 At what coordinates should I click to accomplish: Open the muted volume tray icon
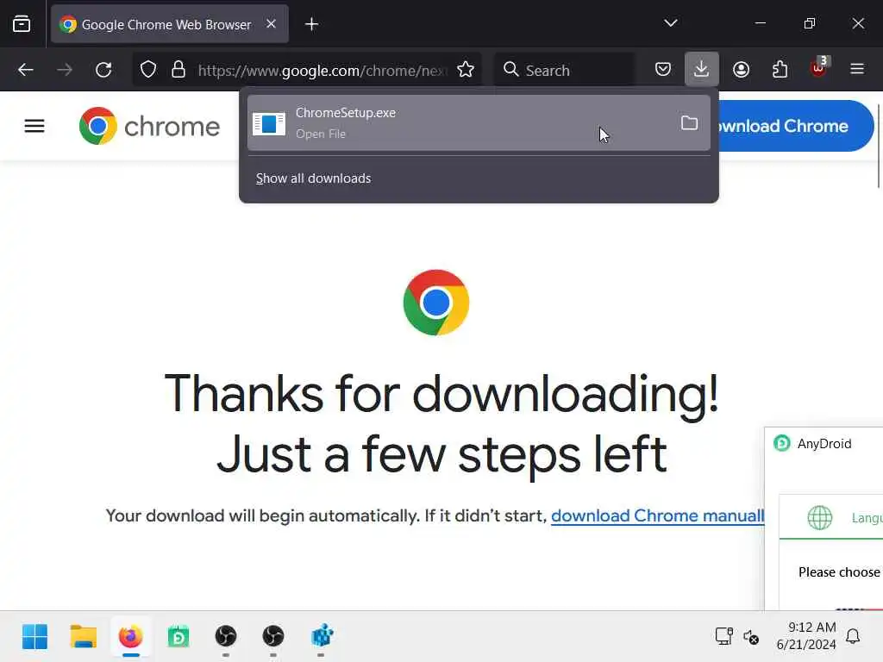pos(751,637)
